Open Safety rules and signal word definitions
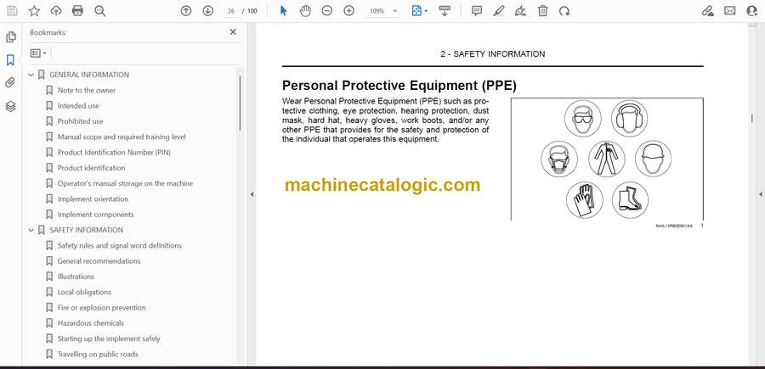Viewport: 765px width, 369px height. [120, 245]
